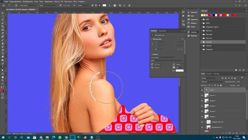The image size is (248, 140).
Task: Open the Изображение menu
Action: click(28, 2)
